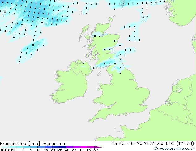Click the '0.5' legend scale label

[11, 150]
